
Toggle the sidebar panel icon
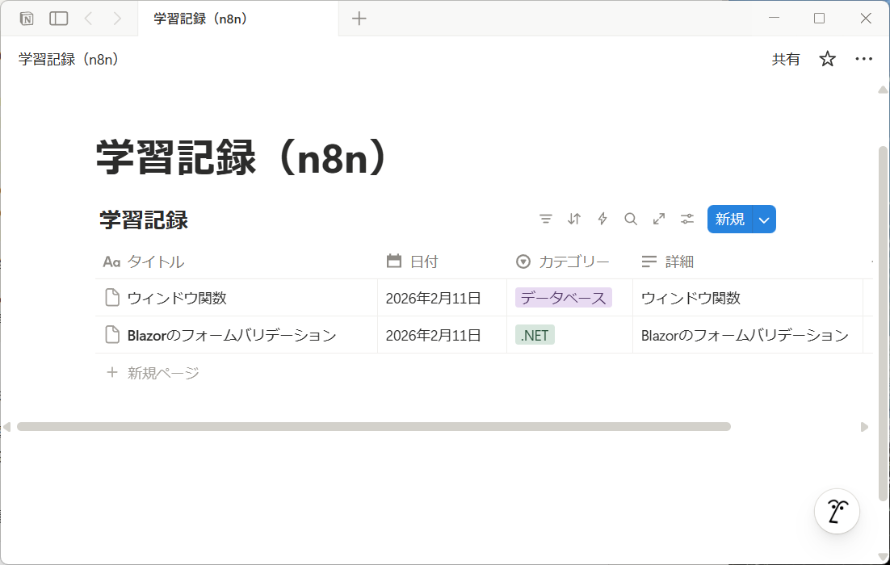point(58,19)
